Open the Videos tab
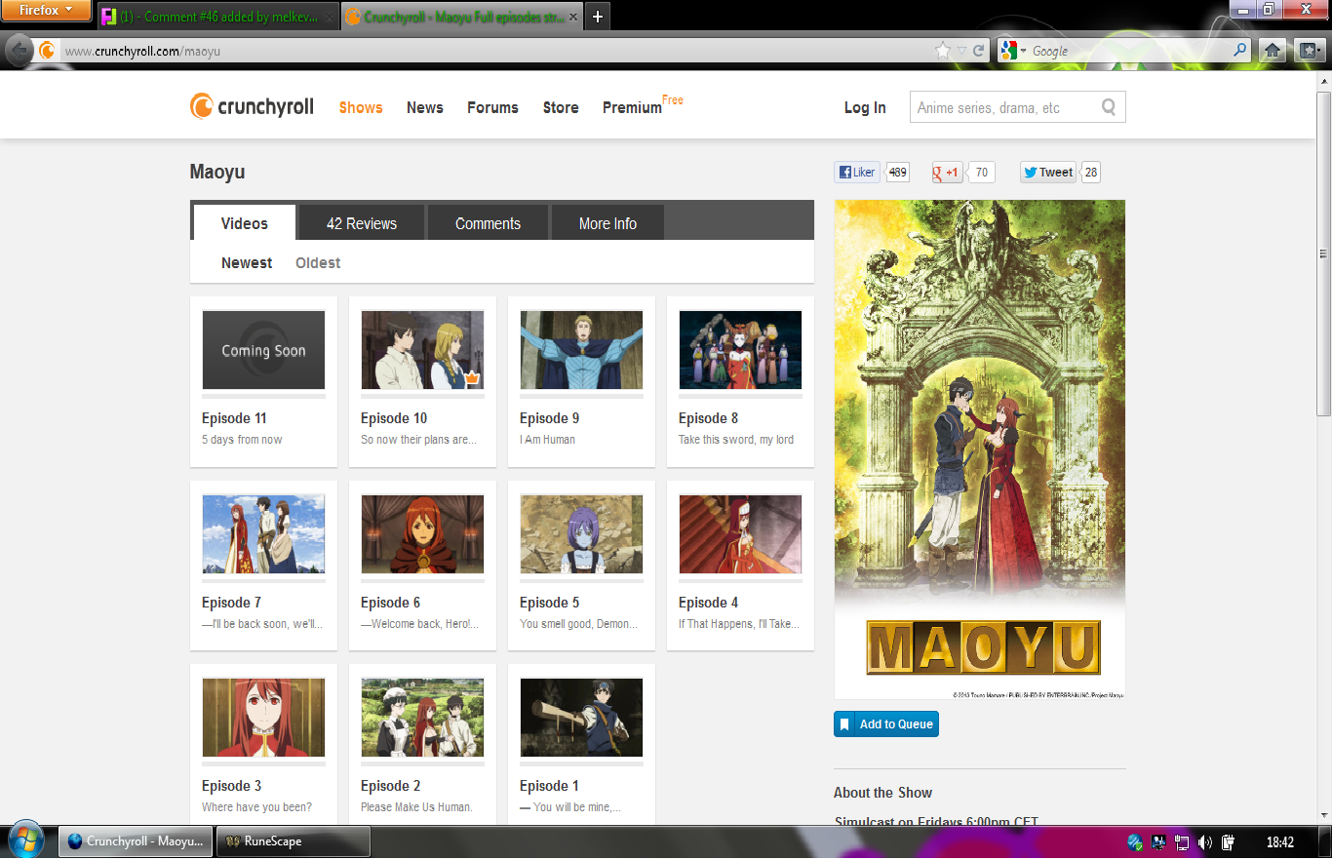The height and width of the screenshot is (860, 1332). point(245,223)
